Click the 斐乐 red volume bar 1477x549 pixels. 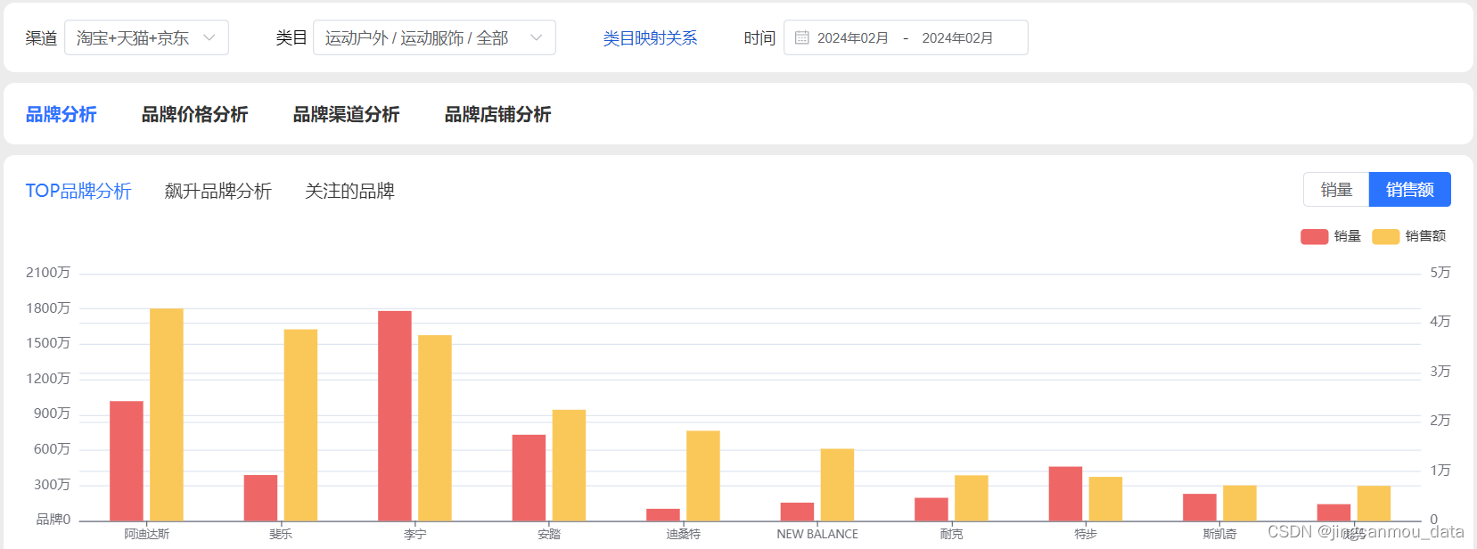pos(260,497)
